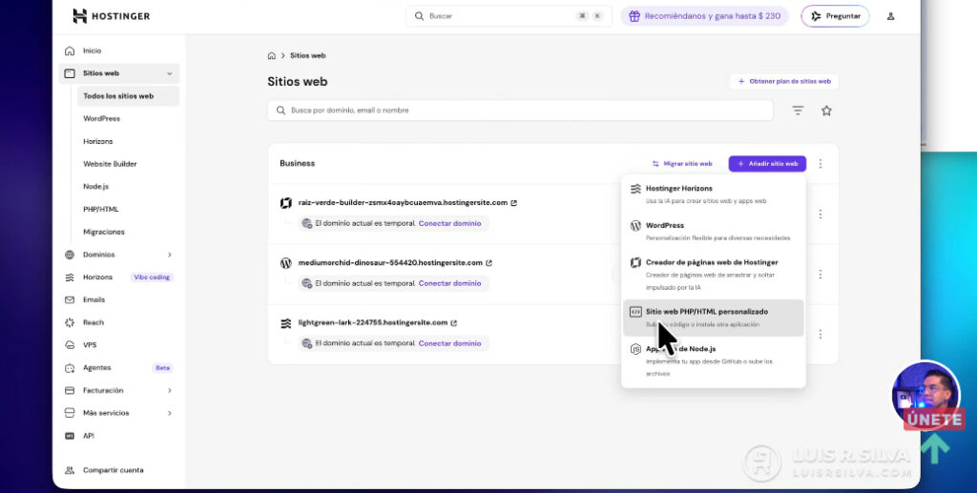Click Obtener plan de sitios web
Image resolution: width=977 pixels, height=493 pixels.
tap(784, 82)
